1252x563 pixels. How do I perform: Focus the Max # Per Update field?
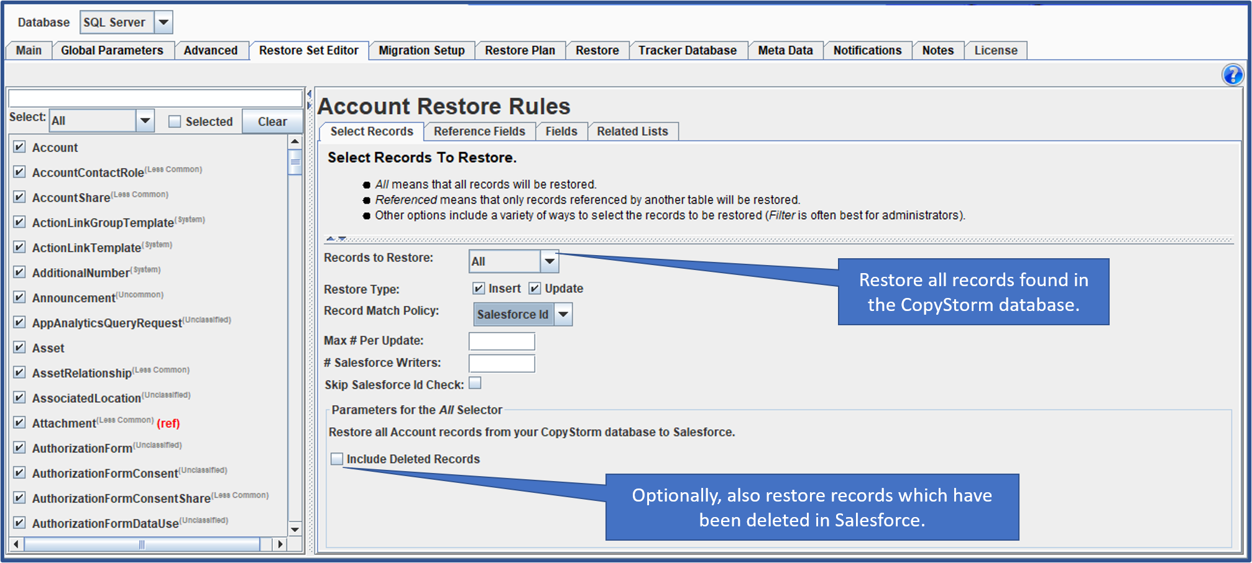coord(502,341)
